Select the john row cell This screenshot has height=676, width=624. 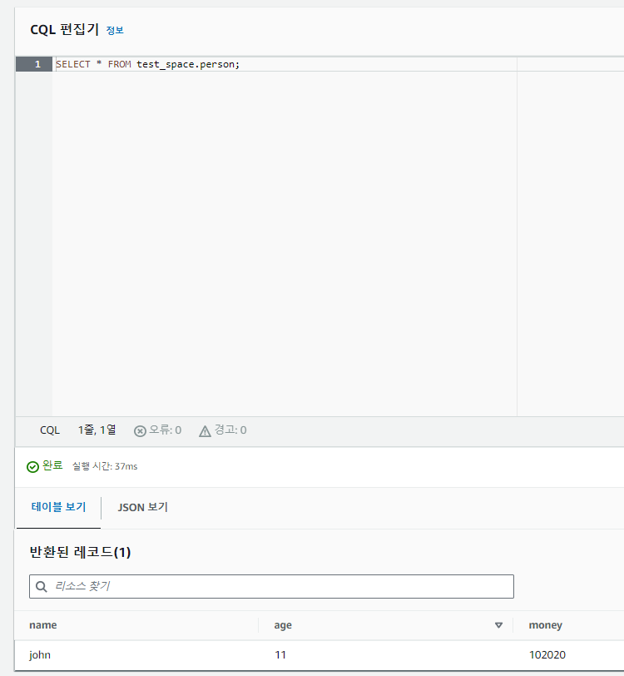click(x=40, y=655)
